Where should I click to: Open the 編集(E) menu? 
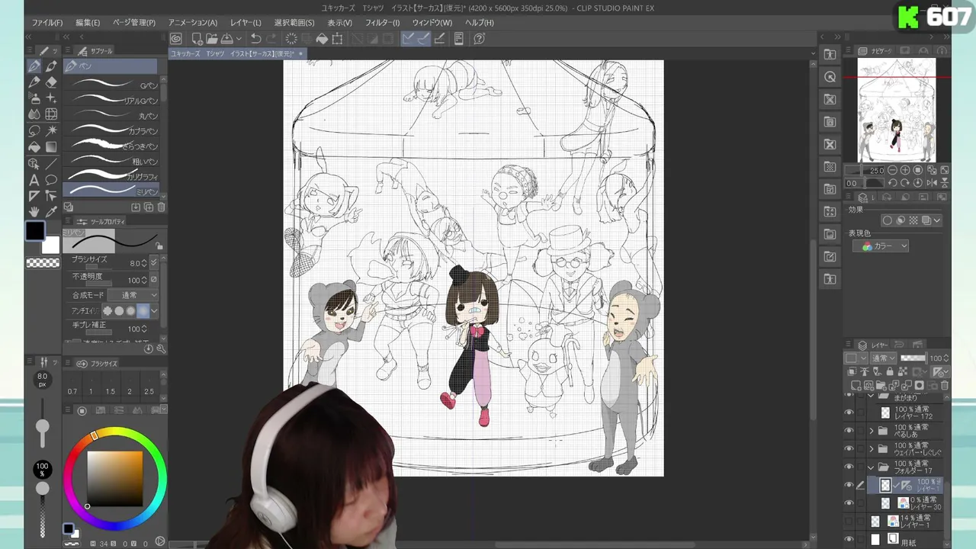88,23
